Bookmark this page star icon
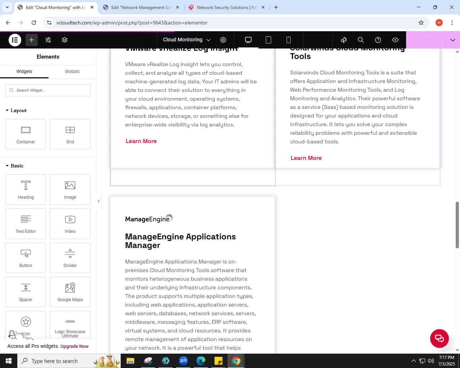This screenshot has height=368, width=460. tap(421, 23)
